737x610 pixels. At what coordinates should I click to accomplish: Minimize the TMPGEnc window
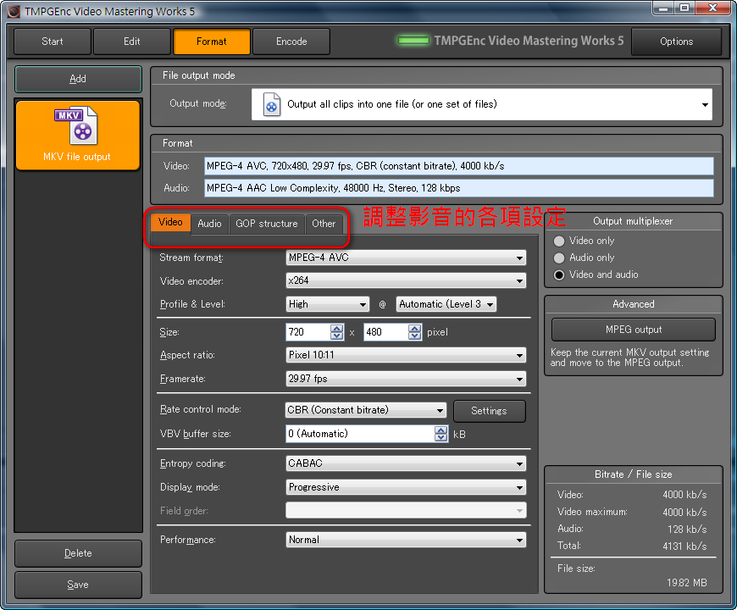coord(663,8)
